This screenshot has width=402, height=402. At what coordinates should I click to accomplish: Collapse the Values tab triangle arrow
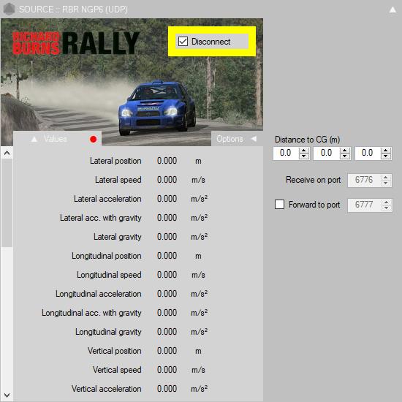[34, 139]
